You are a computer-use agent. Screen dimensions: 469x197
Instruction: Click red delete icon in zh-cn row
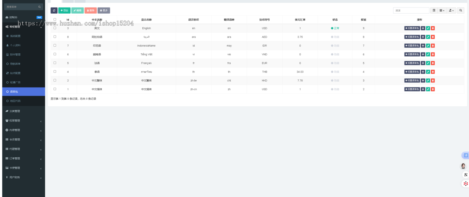(x=433, y=89)
